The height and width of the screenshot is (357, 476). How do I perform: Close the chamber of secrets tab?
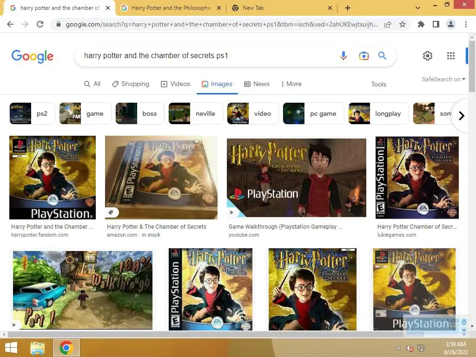click(108, 8)
